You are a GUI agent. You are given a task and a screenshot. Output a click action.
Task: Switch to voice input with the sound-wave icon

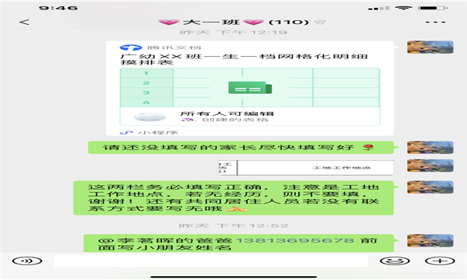tap(27, 261)
